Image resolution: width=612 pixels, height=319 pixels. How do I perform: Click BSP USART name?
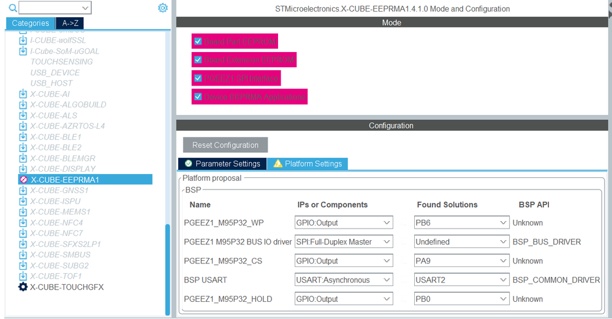click(205, 280)
